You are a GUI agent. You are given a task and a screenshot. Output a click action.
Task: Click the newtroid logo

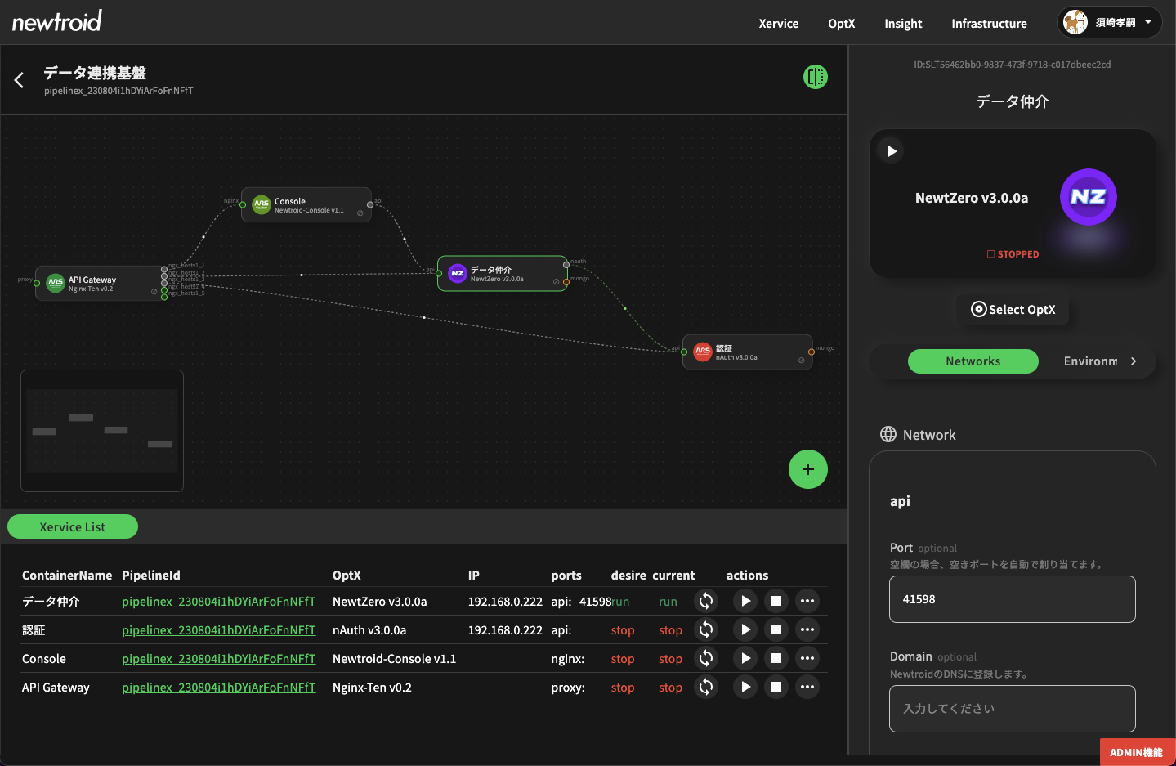point(56,21)
